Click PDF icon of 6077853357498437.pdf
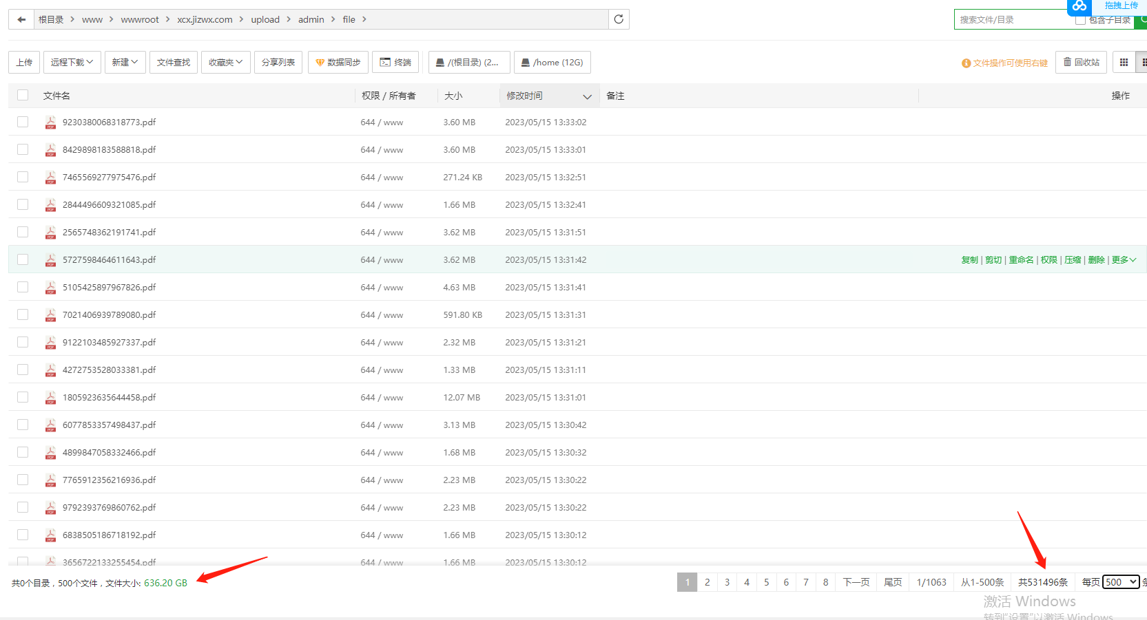This screenshot has height=620, width=1147. click(50, 425)
